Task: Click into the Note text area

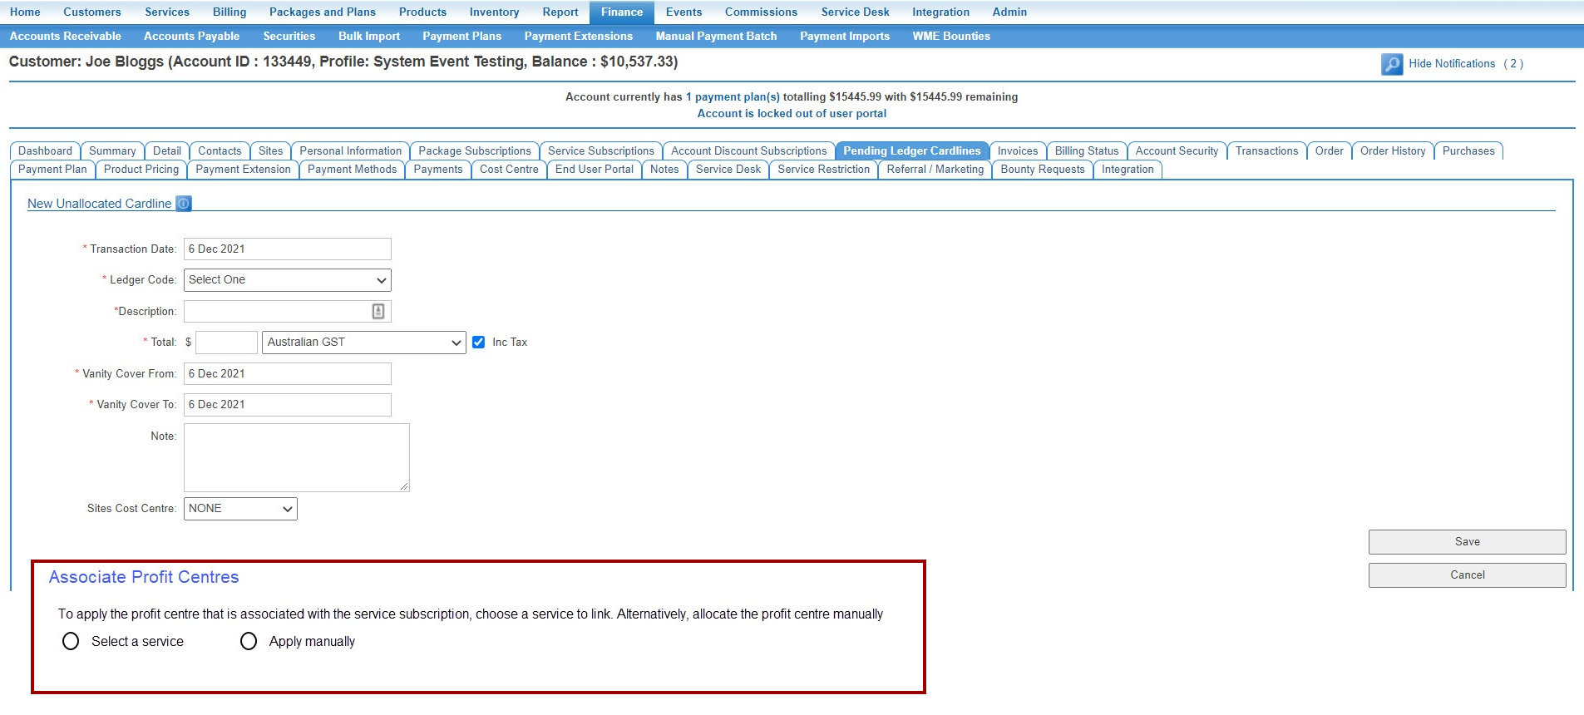Action: 296,457
